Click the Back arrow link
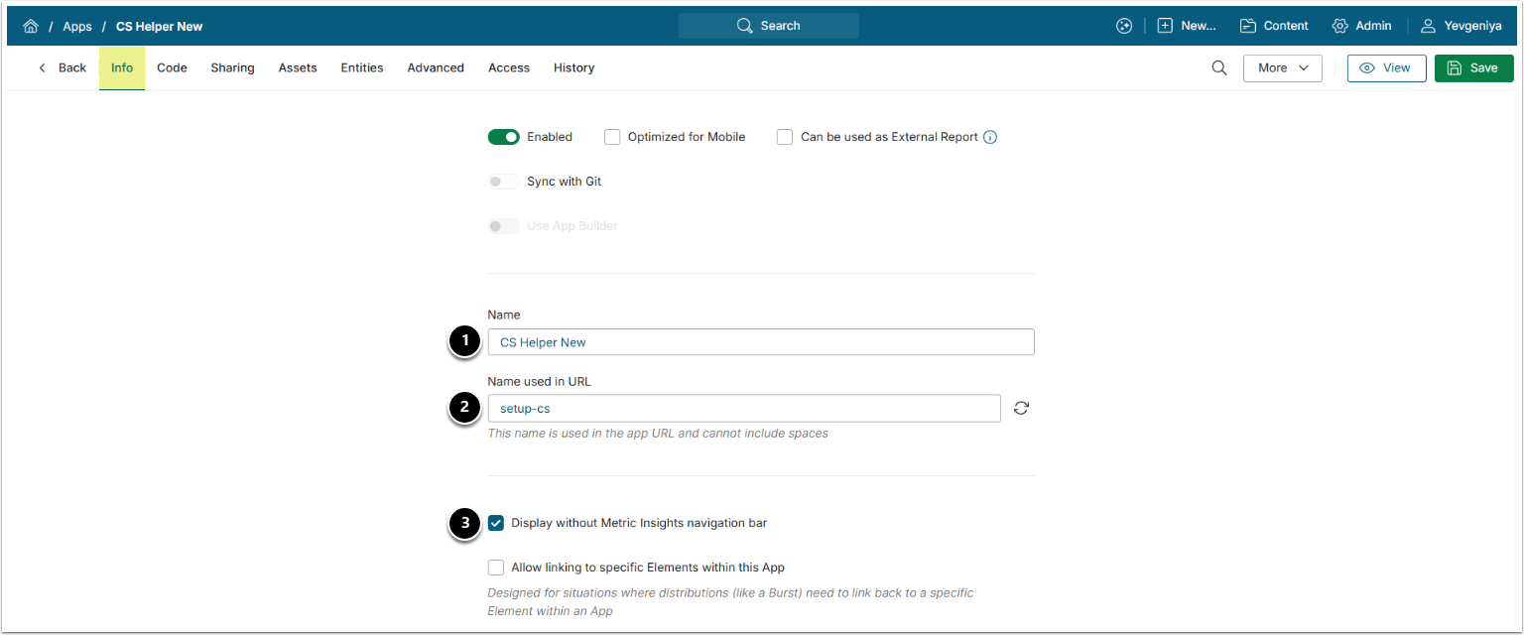The width and height of the screenshot is (1524, 635). (62, 68)
